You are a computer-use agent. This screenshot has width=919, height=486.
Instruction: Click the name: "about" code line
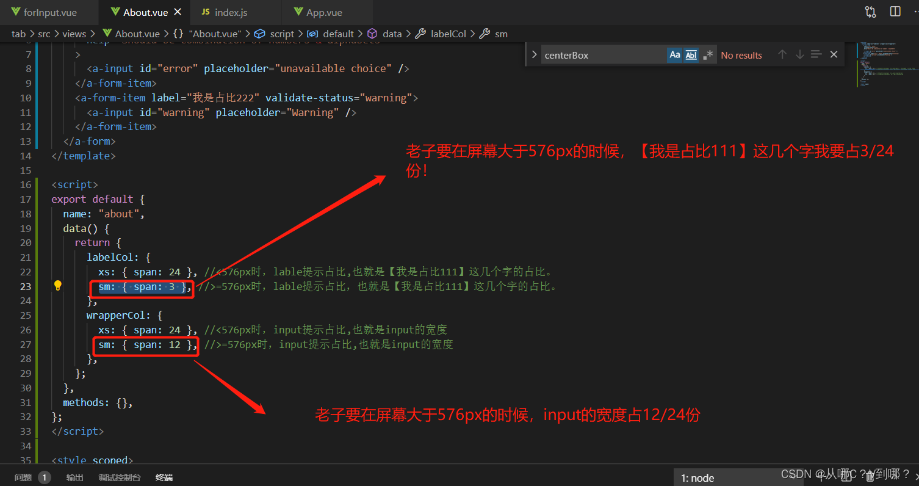click(x=104, y=214)
